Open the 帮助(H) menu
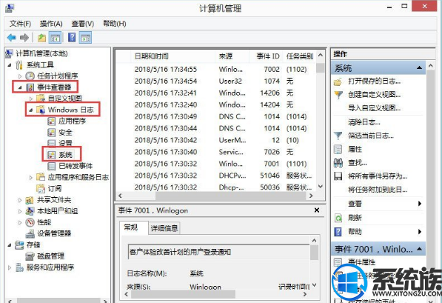The height and width of the screenshot is (303, 442). pyautogui.click(x=115, y=24)
